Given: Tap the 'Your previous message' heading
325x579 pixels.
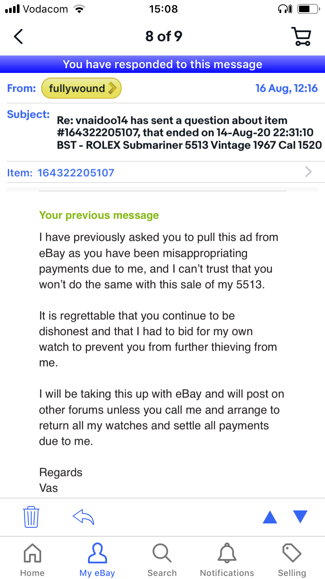Looking at the screenshot, I should 99,215.
